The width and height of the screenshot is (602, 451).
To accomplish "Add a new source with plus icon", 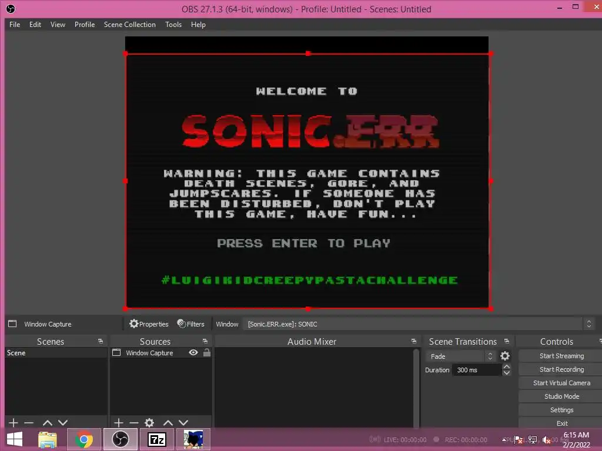I will coord(119,423).
